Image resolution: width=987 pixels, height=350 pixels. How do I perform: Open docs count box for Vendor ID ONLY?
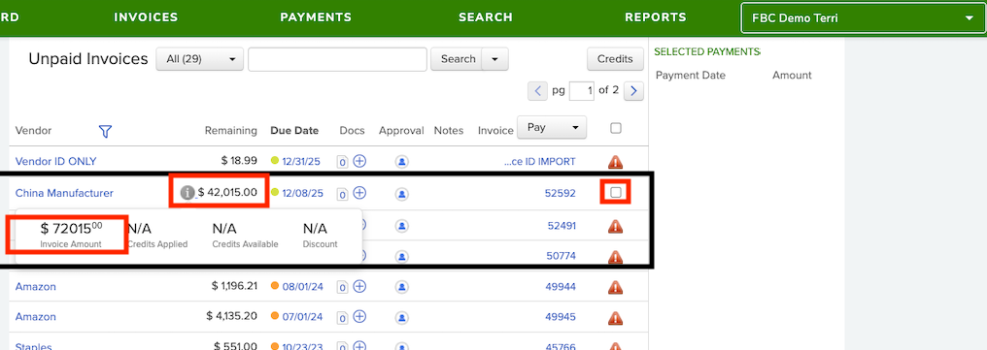click(343, 162)
